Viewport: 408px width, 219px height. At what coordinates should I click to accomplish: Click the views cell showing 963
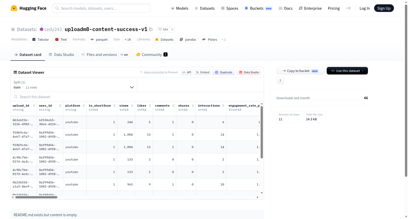pyautogui.click(x=126, y=184)
